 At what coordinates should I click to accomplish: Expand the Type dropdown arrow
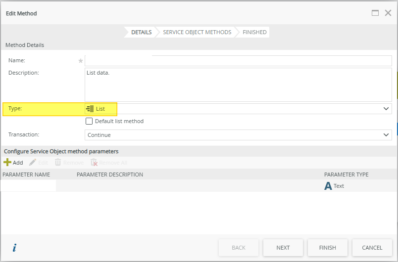click(386, 109)
